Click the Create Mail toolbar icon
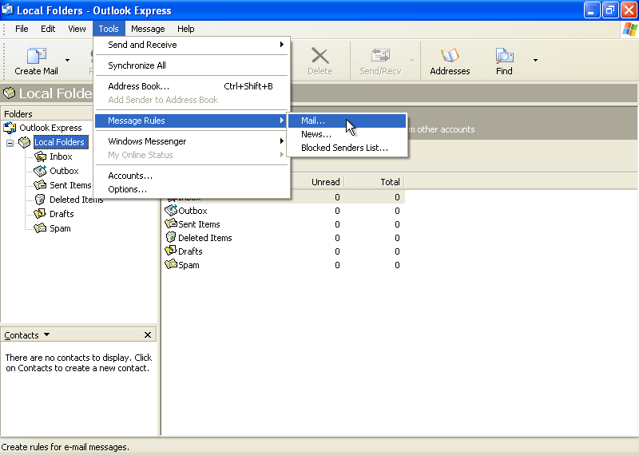This screenshot has height=455, width=639. [37, 56]
